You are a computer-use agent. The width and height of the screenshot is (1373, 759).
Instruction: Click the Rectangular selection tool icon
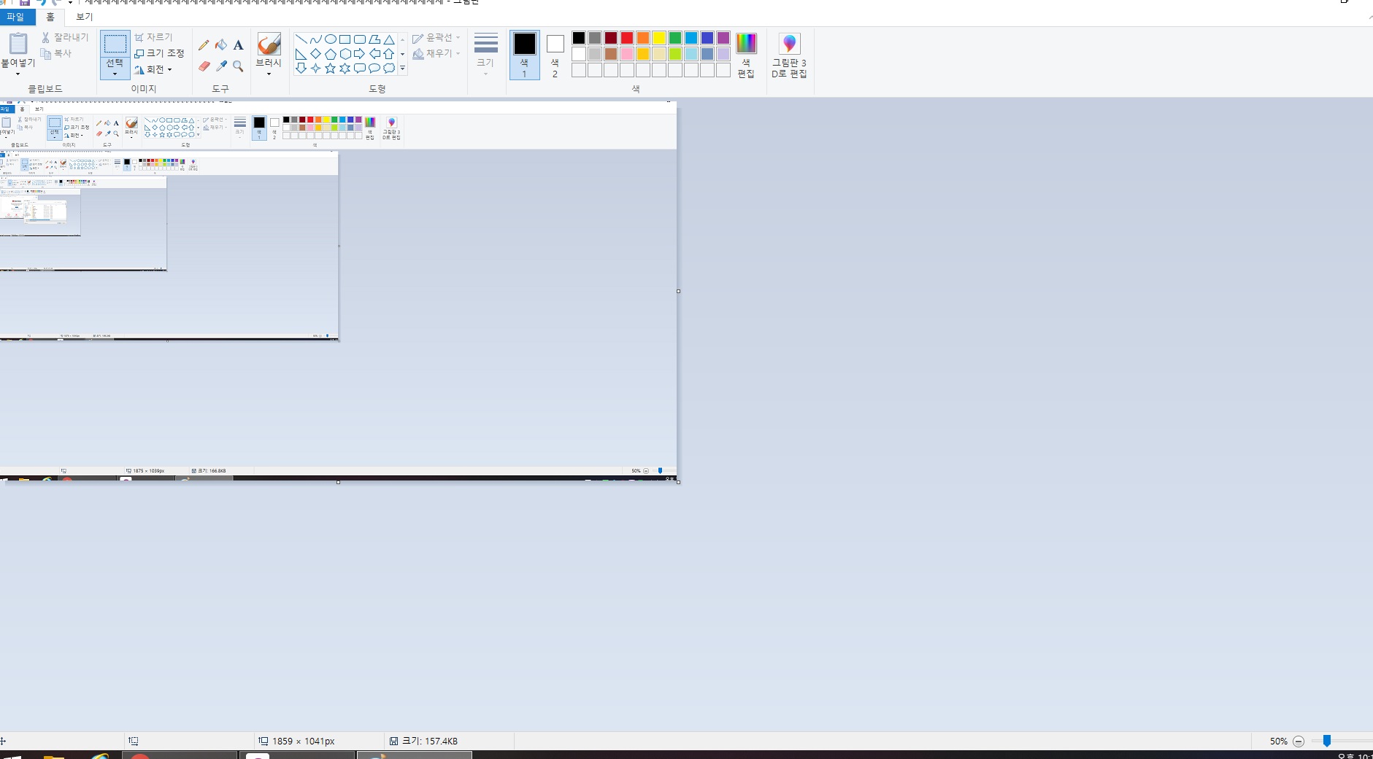point(115,44)
